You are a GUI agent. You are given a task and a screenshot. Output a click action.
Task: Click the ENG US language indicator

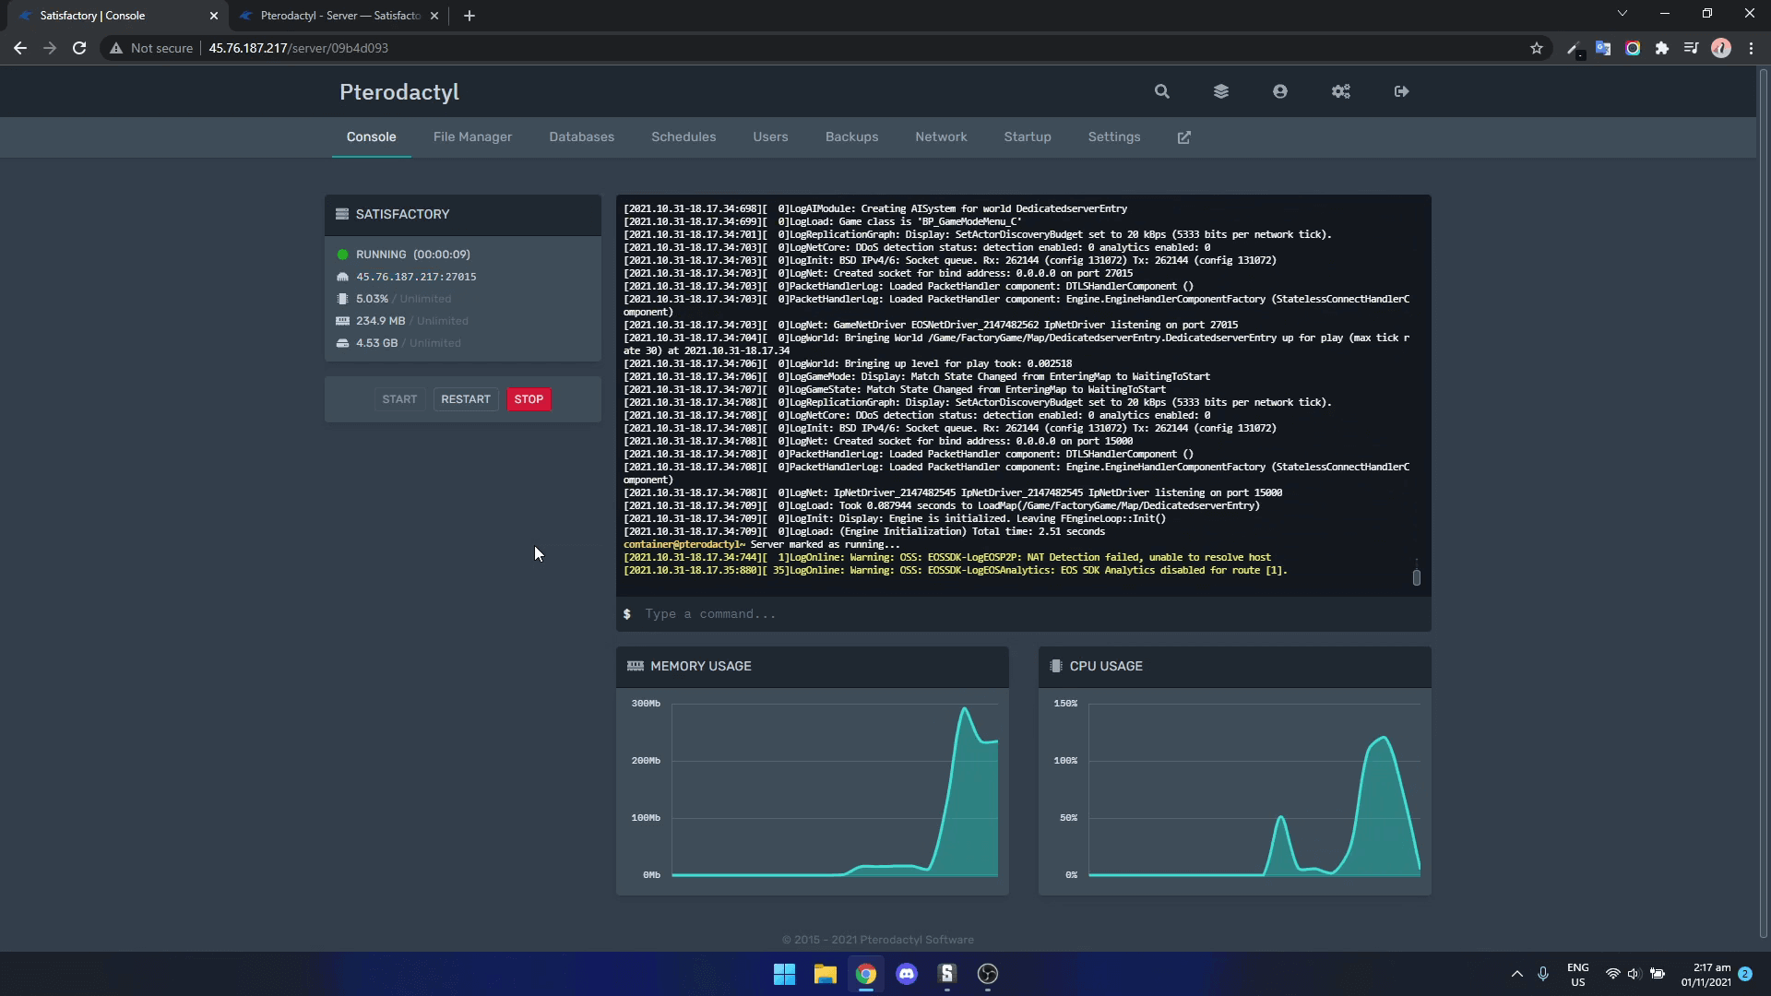point(1577,975)
